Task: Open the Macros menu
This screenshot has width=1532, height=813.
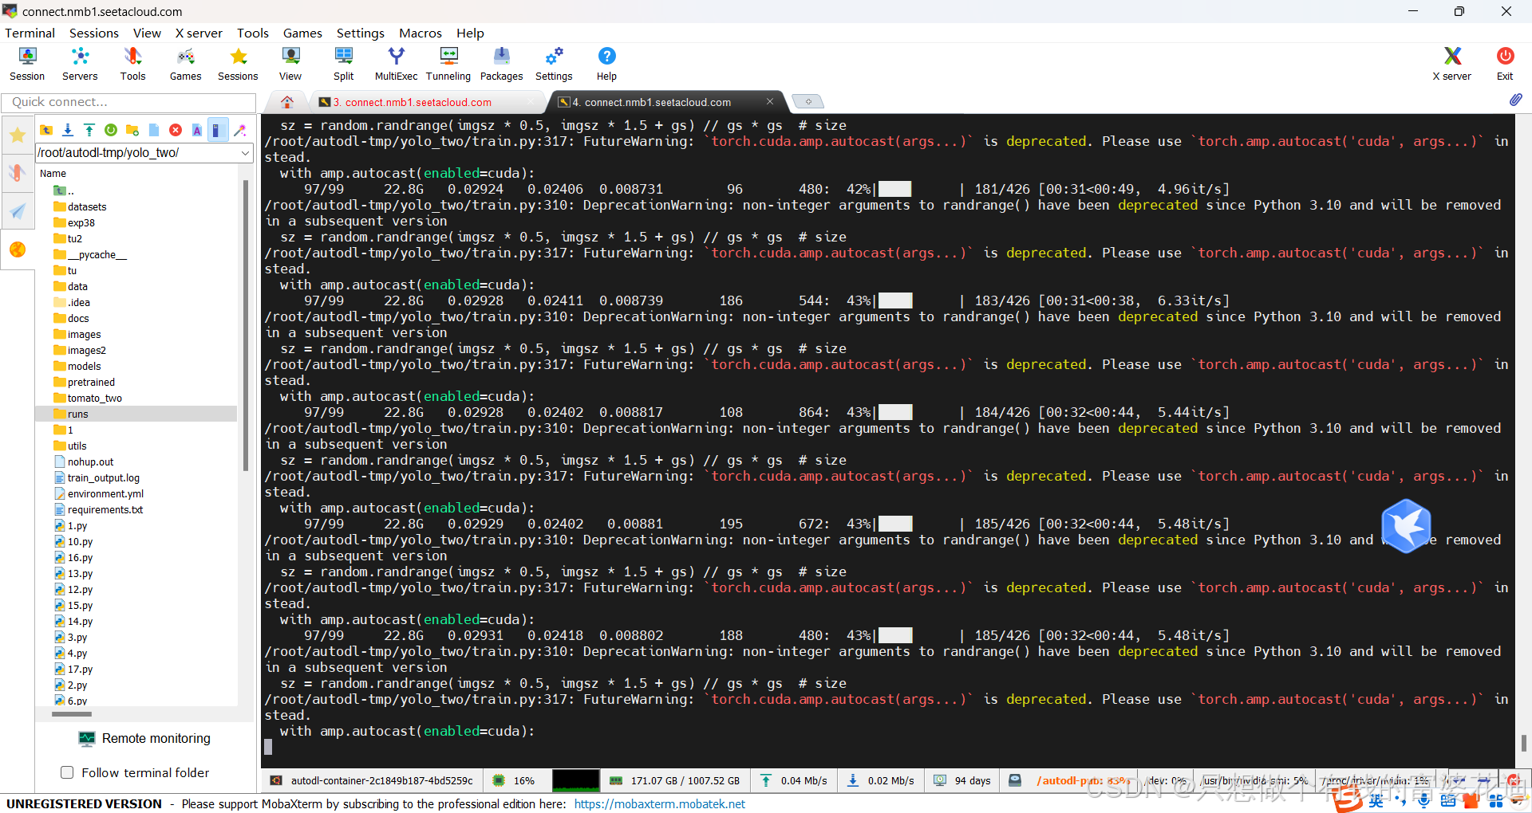Action: [421, 33]
